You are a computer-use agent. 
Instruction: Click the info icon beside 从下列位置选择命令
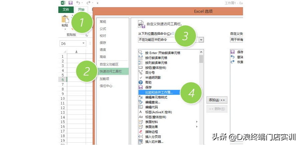click(173, 33)
